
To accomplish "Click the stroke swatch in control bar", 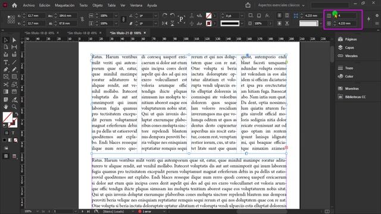I will [209, 23].
